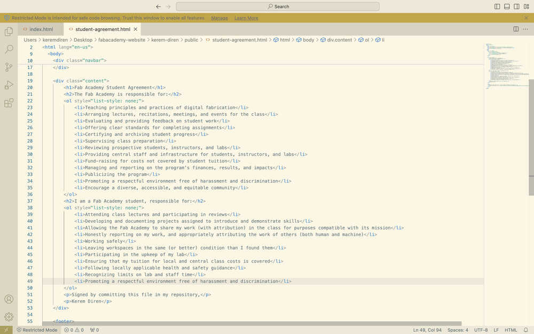Click 'Working safely' list item text
Image resolution: width=534 pixels, height=334 pixels.
click(x=104, y=241)
